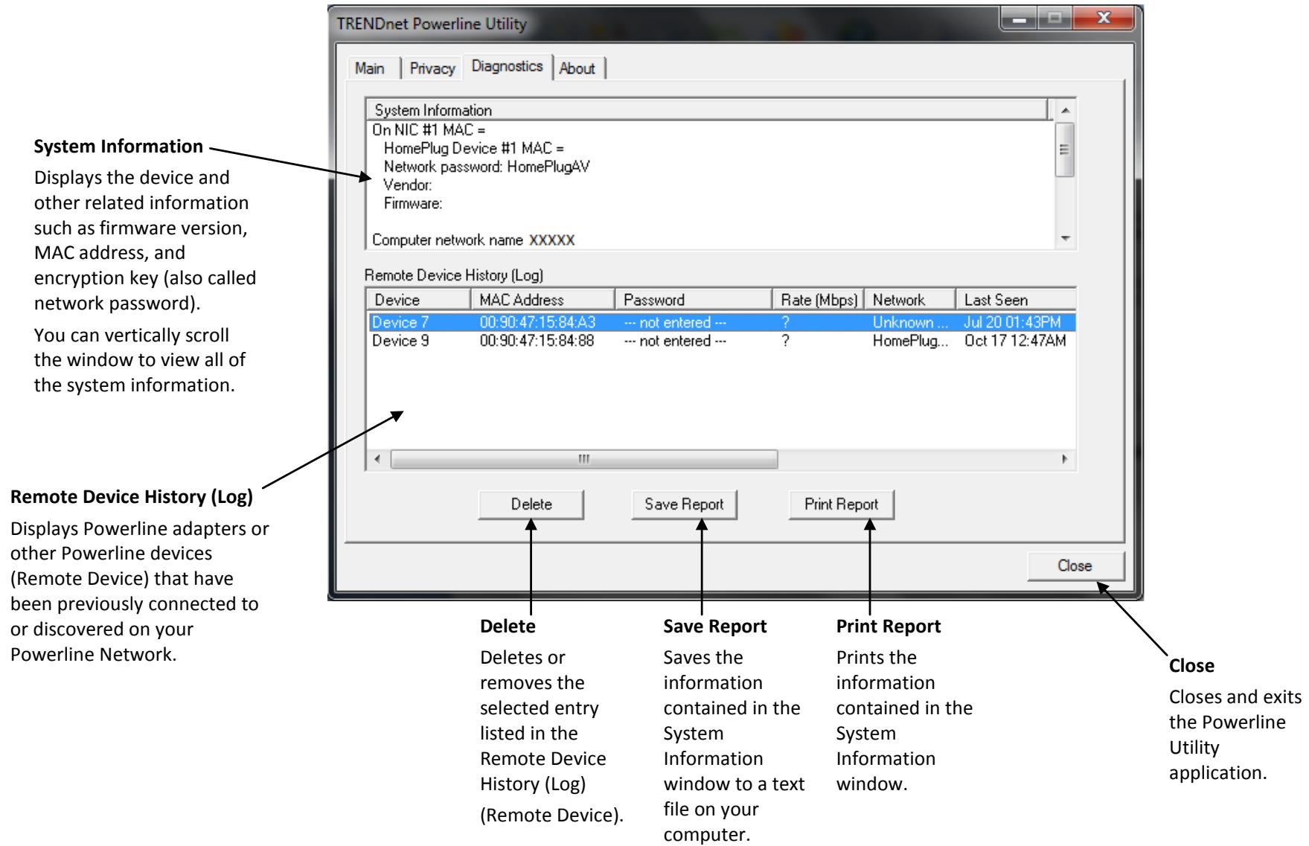Viewport: 1309px width, 846px height.
Task: Click the Oct 17 12:47AM last seen cell
Action: coord(1015,341)
